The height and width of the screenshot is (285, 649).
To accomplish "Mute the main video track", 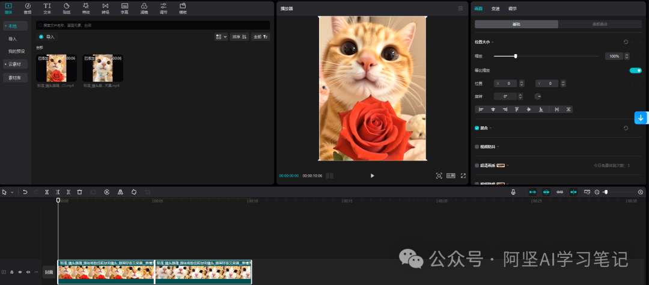I will tap(28, 272).
